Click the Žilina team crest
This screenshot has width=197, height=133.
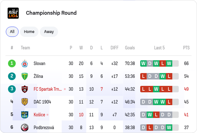[25, 76]
